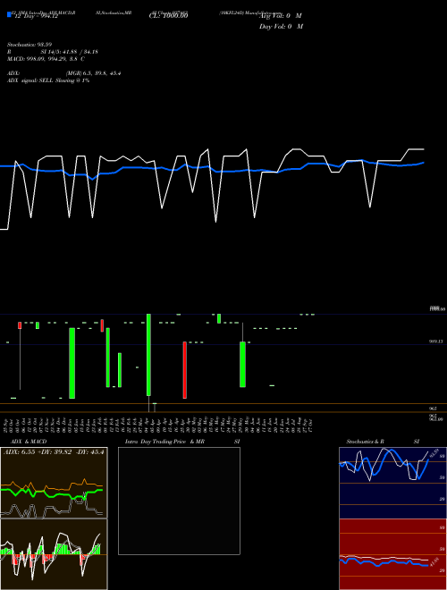Click the blue SMA legend square

pyautogui.click(x=9, y=14)
